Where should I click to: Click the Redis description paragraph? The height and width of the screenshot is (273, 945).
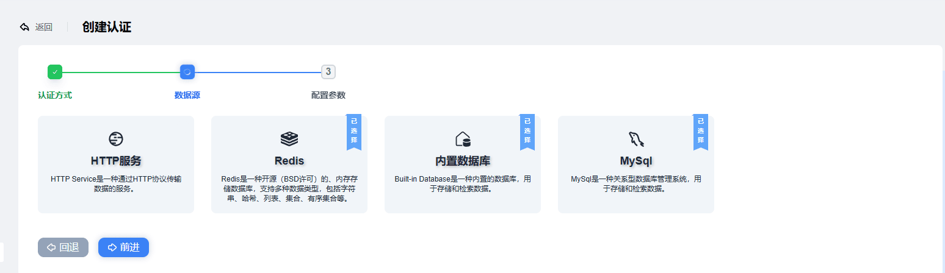pyautogui.click(x=289, y=189)
